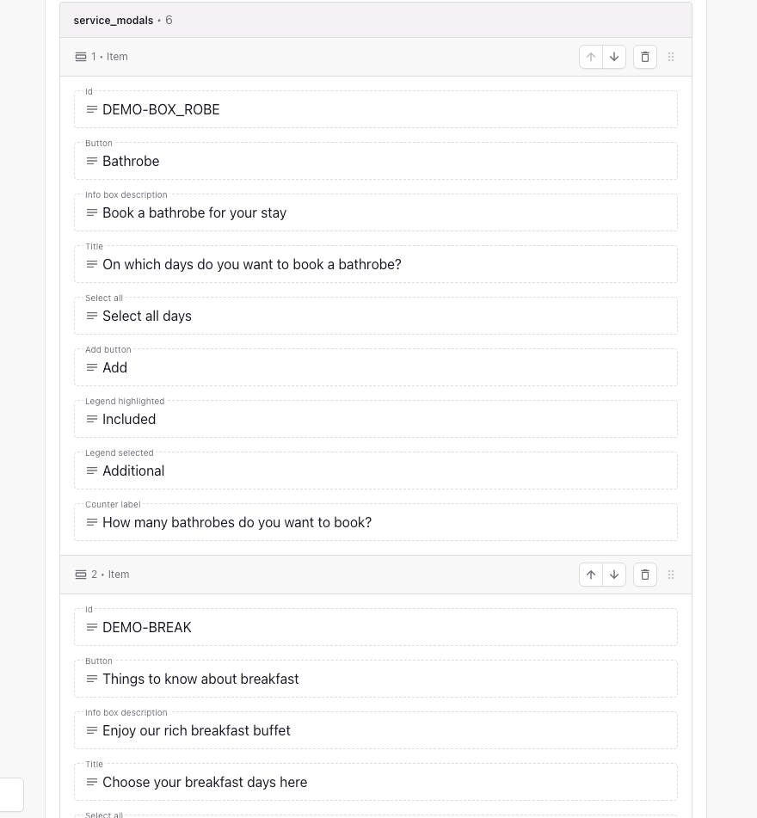
Task: Edit the Add button text field
Action: click(x=376, y=368)
